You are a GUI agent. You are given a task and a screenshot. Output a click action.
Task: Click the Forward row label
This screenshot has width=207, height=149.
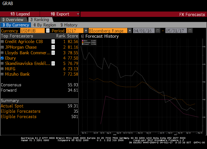coord(9,90)
